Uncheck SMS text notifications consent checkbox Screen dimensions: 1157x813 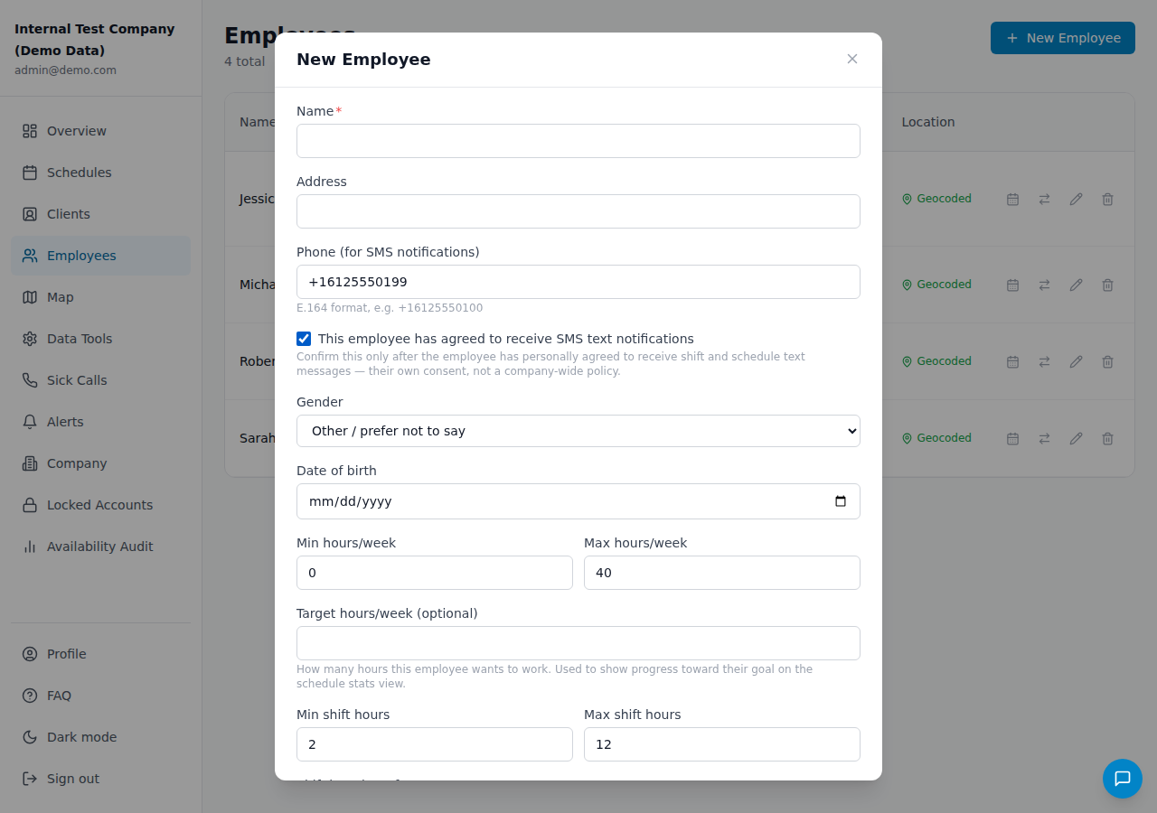click(x=304, y=339)
